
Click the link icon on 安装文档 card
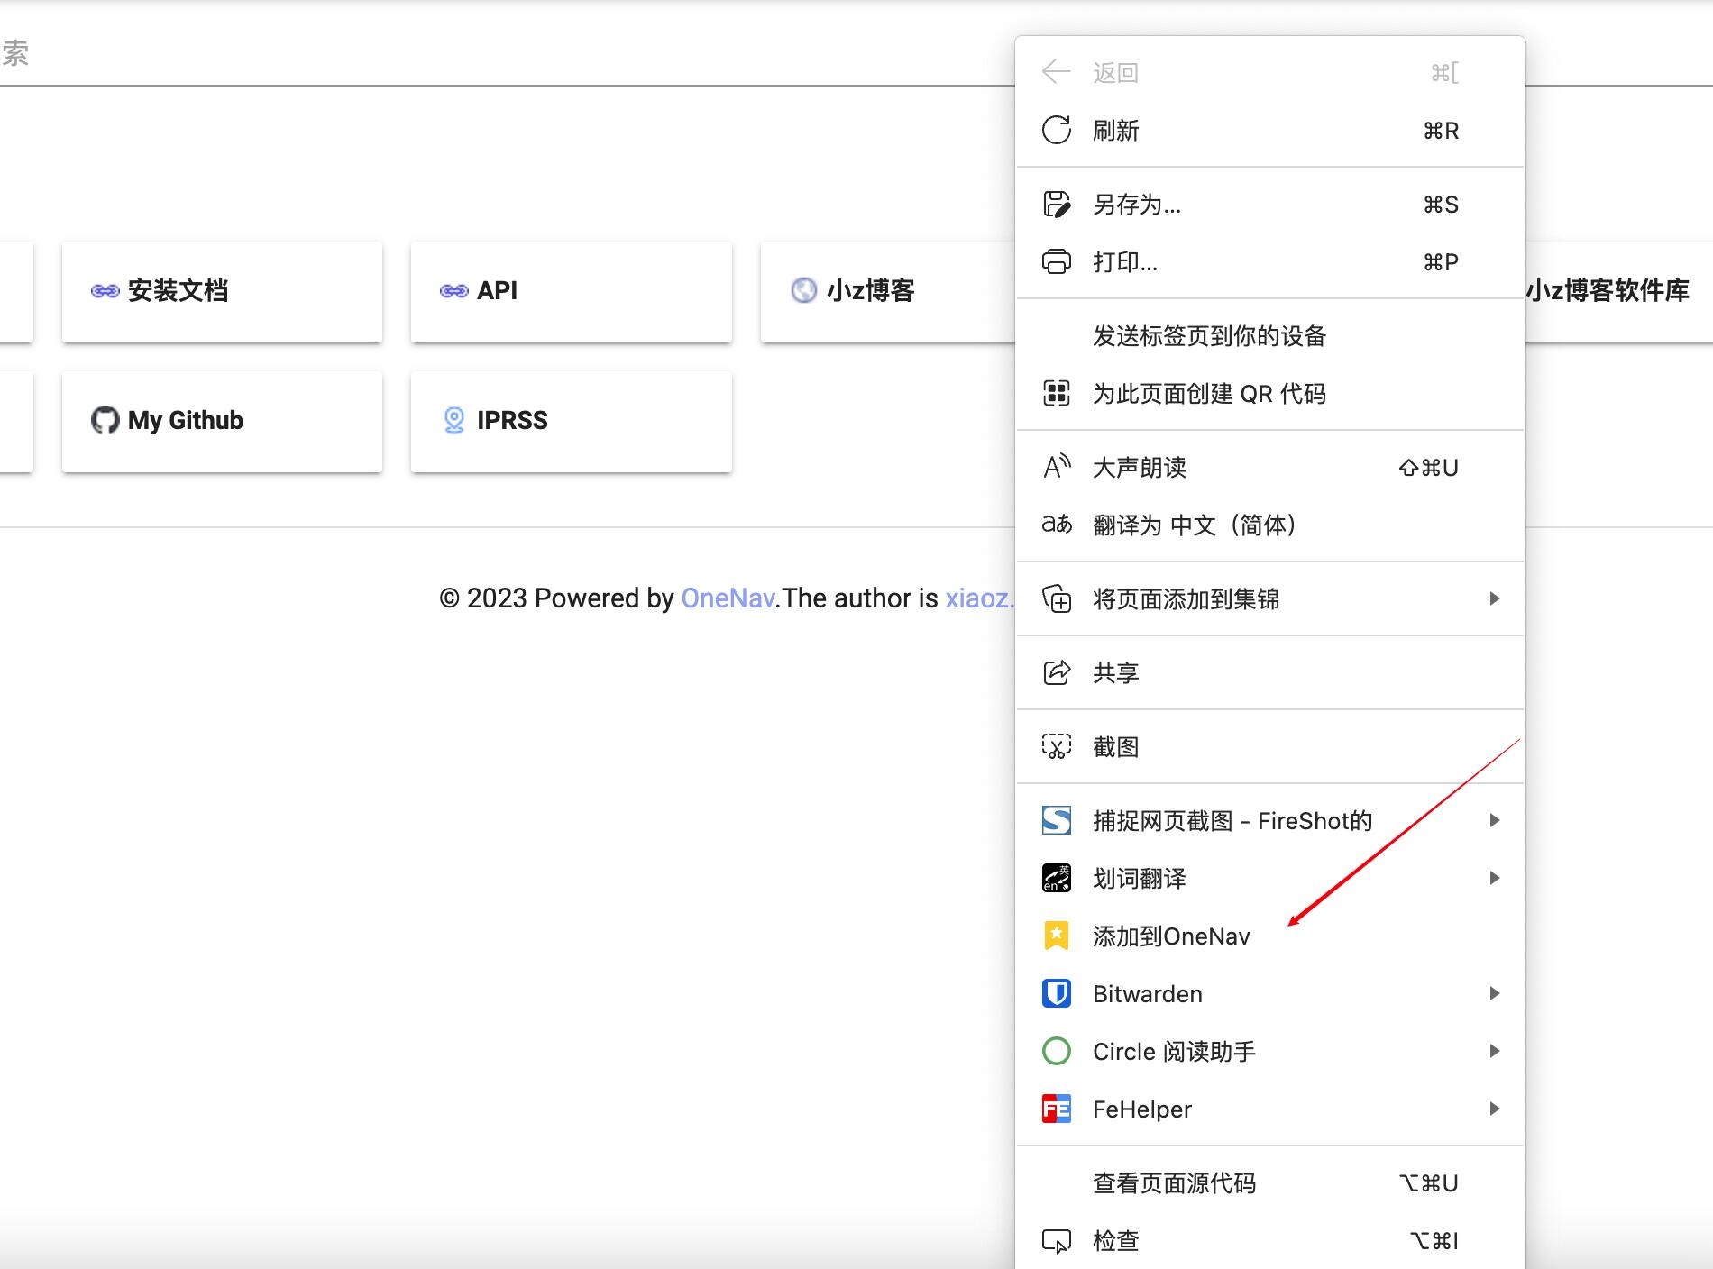click(105, 290)
